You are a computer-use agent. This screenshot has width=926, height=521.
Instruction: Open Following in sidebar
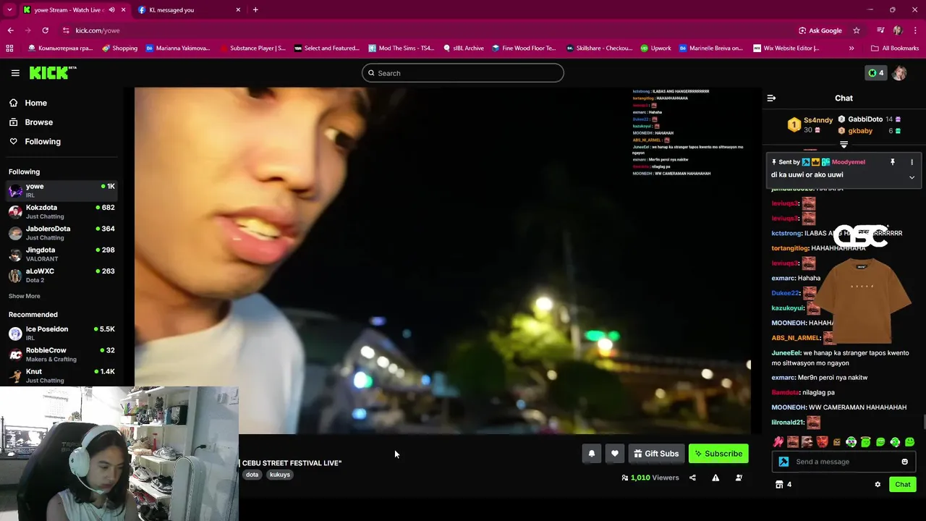(x=43, y=142)
